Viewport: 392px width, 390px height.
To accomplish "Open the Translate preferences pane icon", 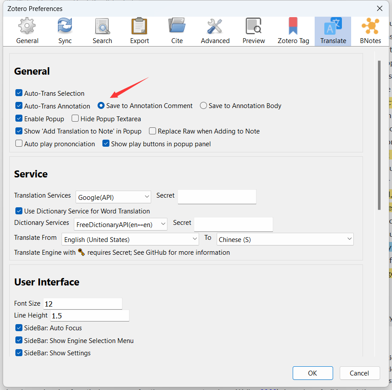I will 333,26.
